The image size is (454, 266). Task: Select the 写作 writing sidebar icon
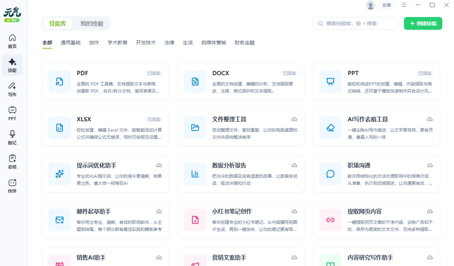[x=12, y=89]
